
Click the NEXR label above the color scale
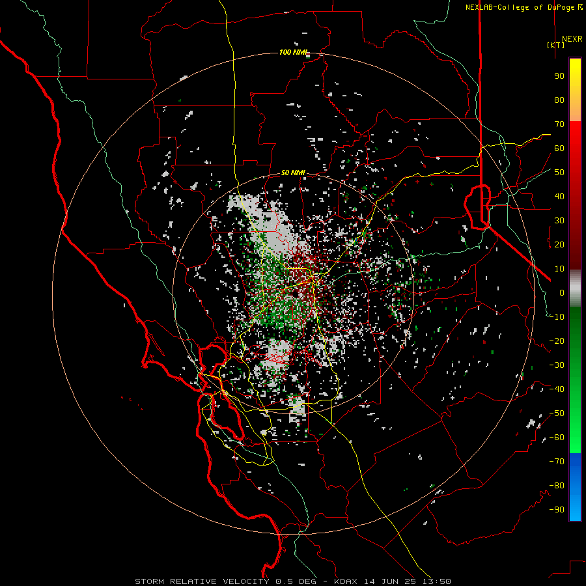coord(572,39)
